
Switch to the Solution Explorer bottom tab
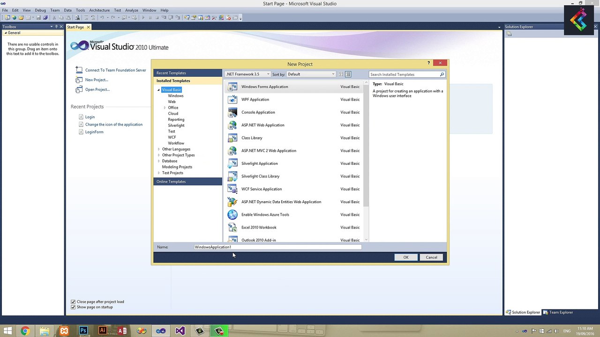523,312
